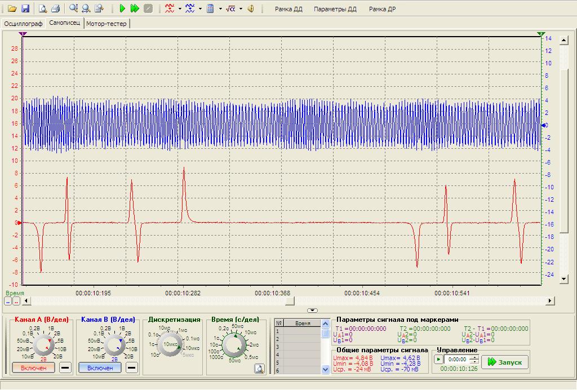
Task: Start continuous run with the double-arrow icon
Action: (x=135, y=8)
